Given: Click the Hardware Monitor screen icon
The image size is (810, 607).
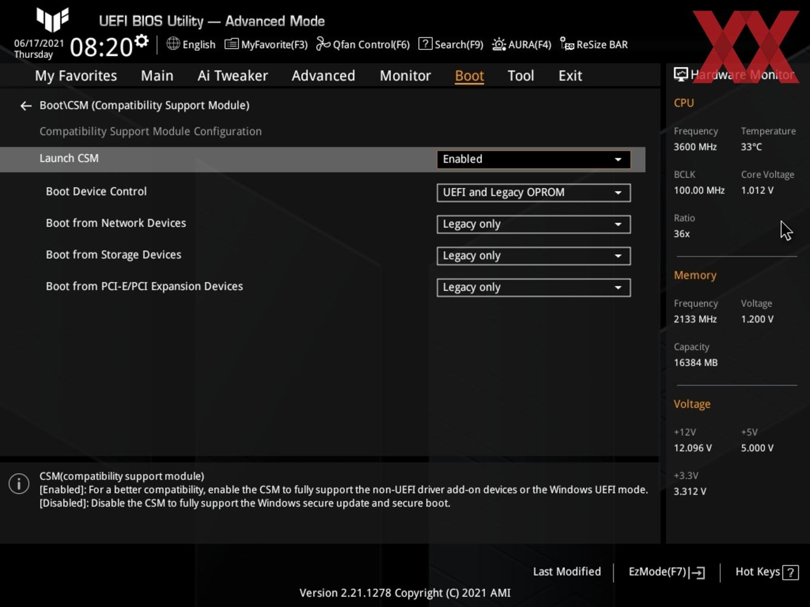Looking at the screenshot, I should 681,74.
